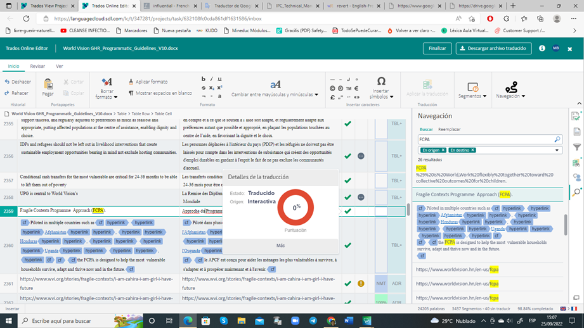
Task: Click the editor grid vertical scrollbar
Action: pos(408,210)
